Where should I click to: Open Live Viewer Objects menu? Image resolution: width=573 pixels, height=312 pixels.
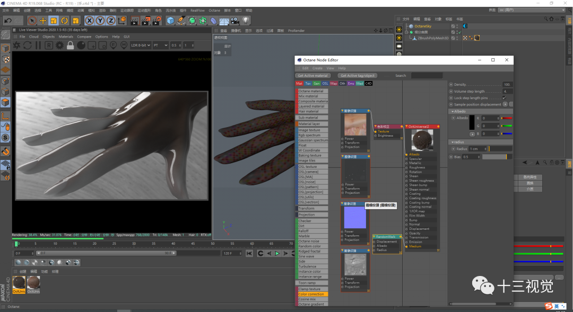click(x=49, y=37)
